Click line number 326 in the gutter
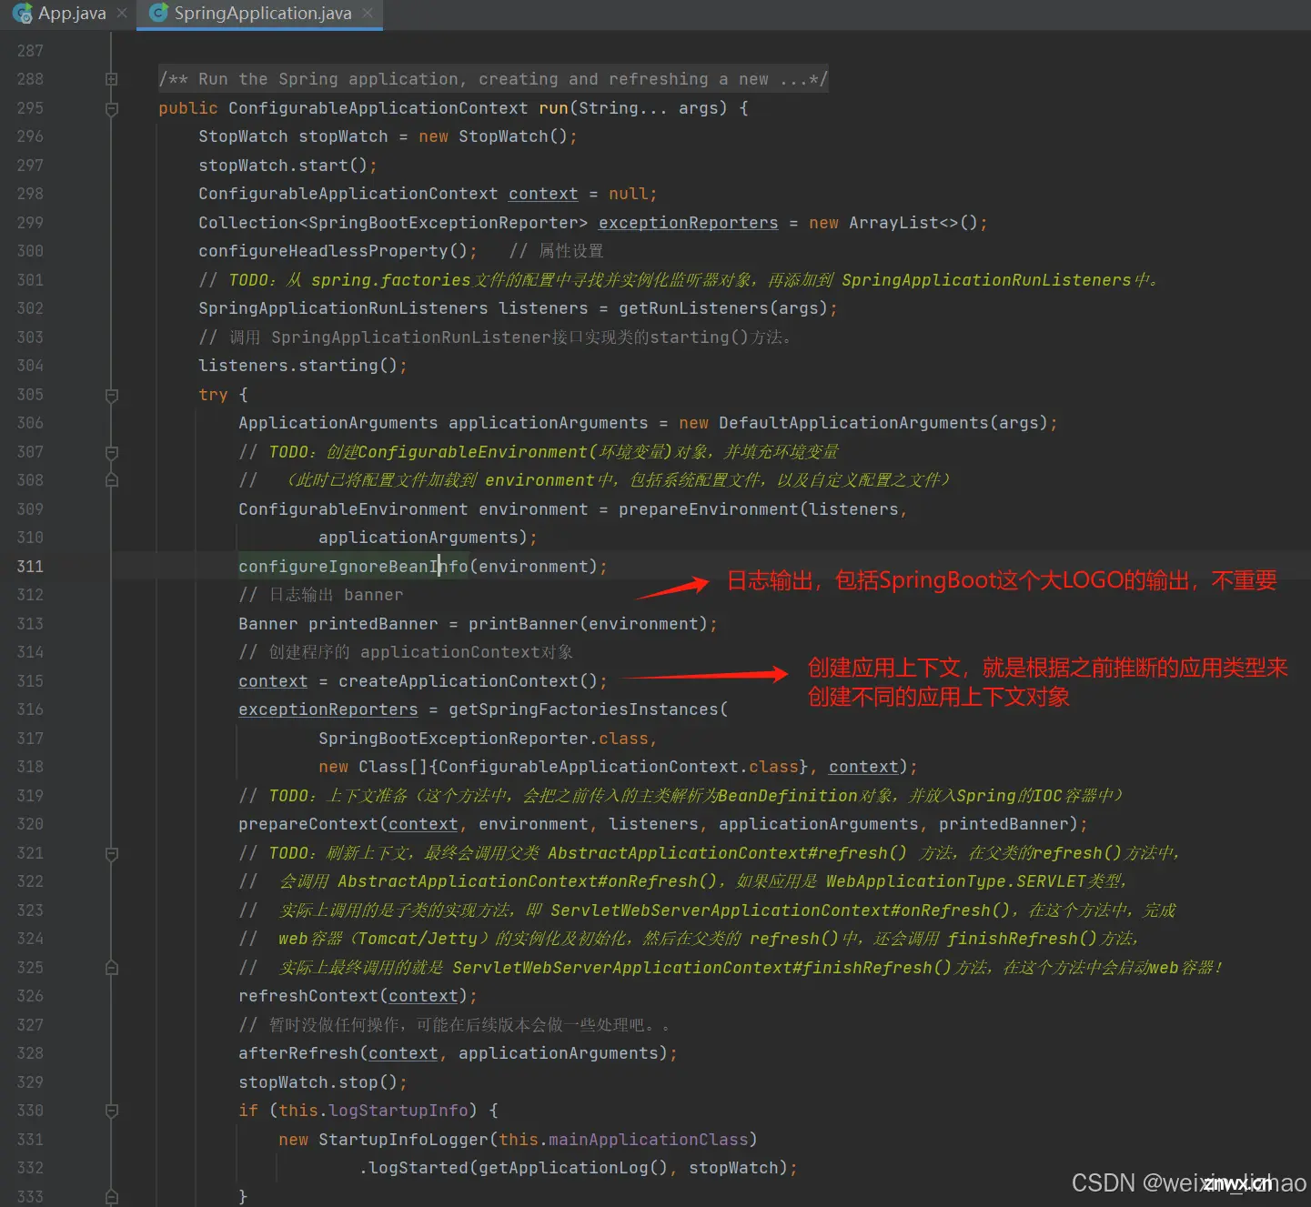This screenshot has height=1207, width=1311. [30, 996]
